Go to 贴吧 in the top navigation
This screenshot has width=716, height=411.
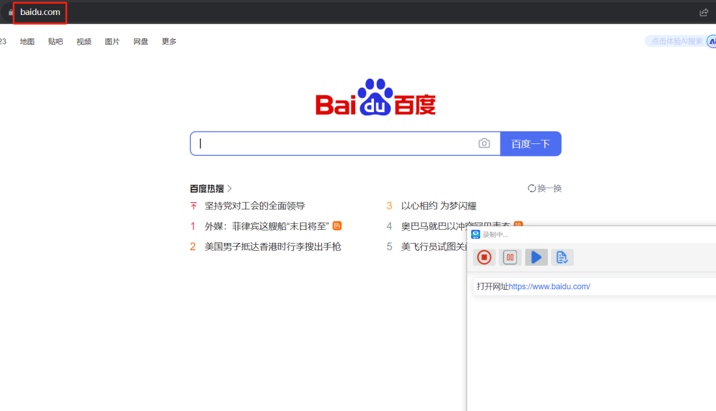(56, 41)
